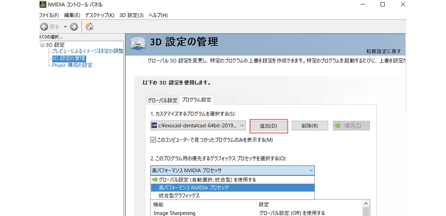Open the ヘルプ(H) menu
The image size is (446, 216).
158,15
